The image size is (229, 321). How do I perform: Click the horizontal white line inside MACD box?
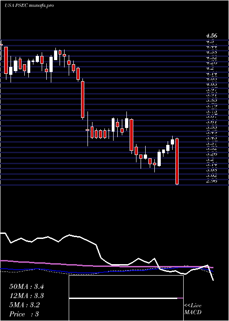click(123, 298)
